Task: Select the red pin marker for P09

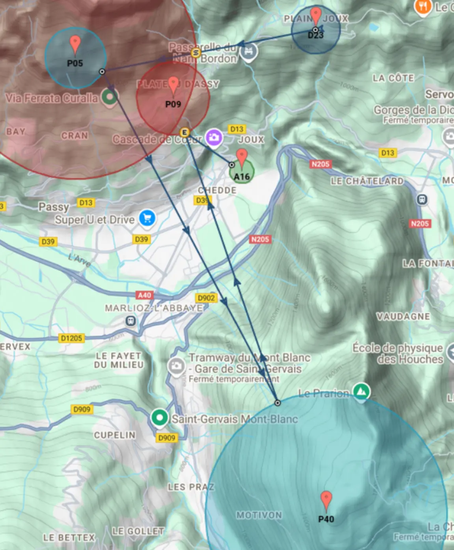Action: click(x=173, y=85)
